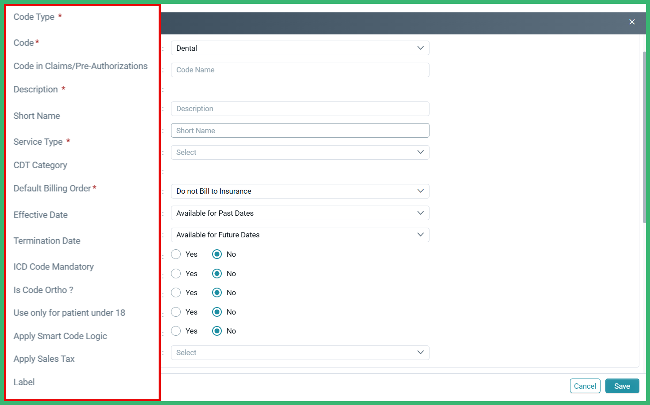This screenshot has width=650, height=405.
Task: Click the Short Name input field
Action: tap(300, 130)
